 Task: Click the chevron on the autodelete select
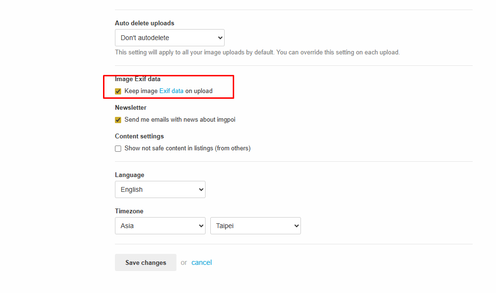[x=220, y=38]
